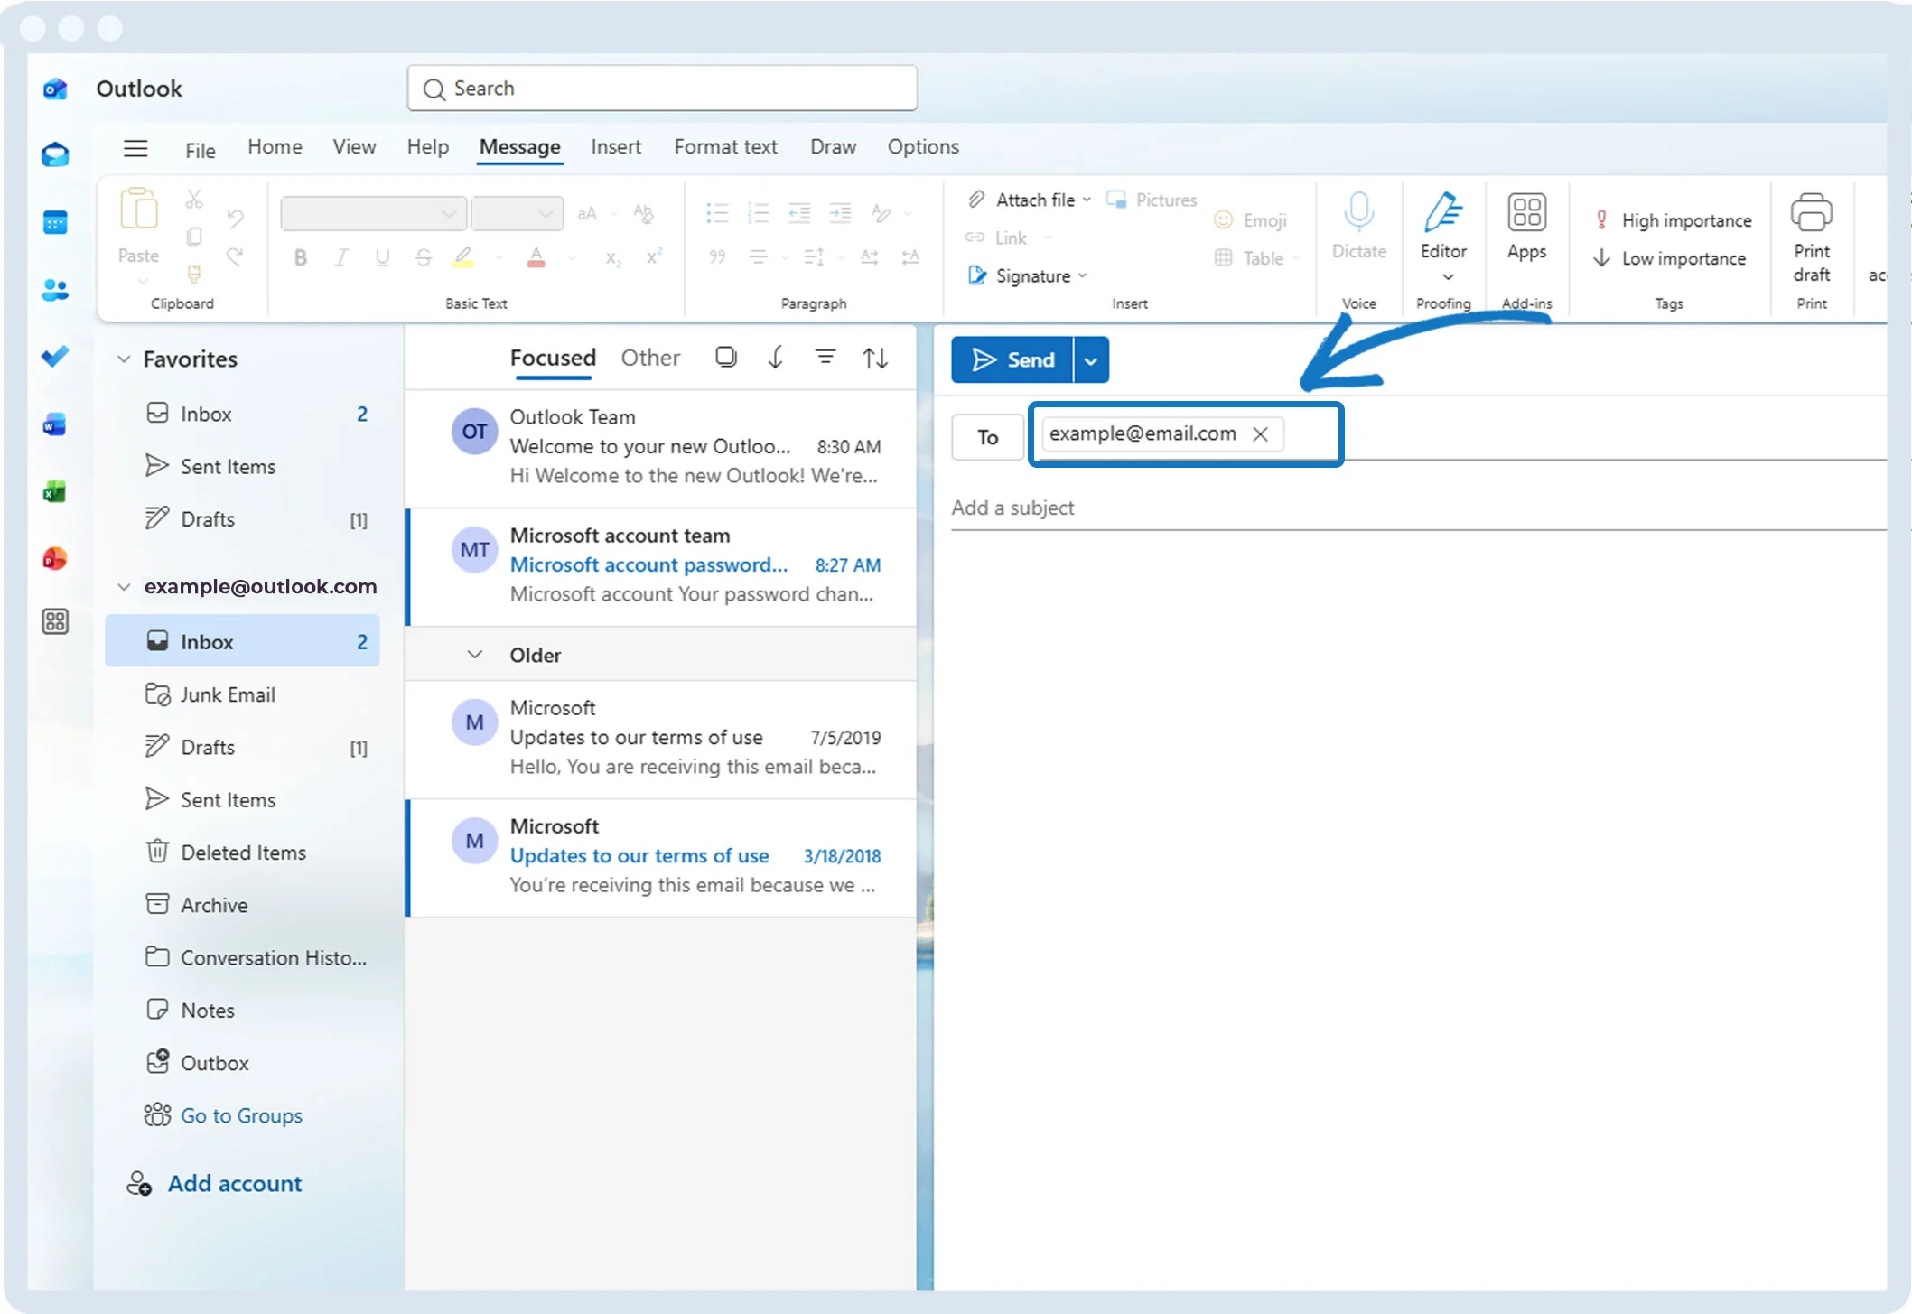Open the Mail app in the sidebar

(55, 155)
